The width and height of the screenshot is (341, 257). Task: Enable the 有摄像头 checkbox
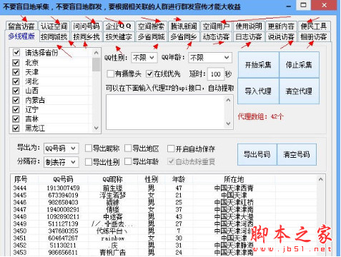click(x=110, y=74)
